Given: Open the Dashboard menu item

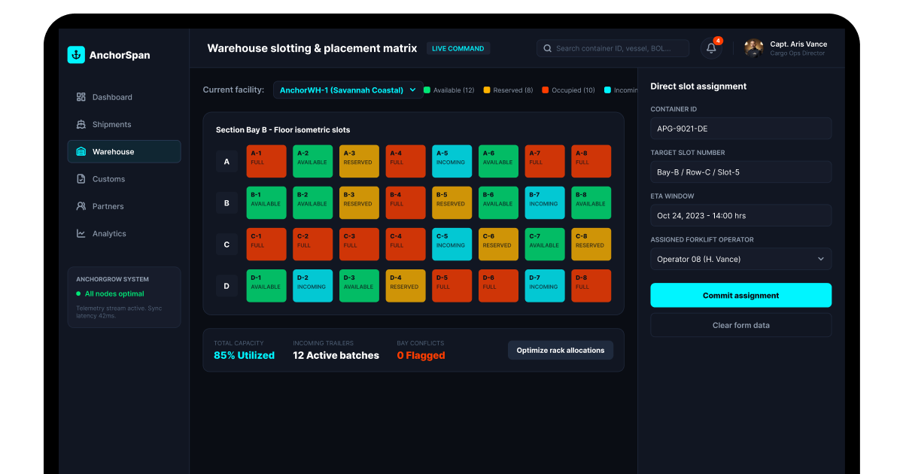Looking at the screenshot, I should (x=124, y=97).
